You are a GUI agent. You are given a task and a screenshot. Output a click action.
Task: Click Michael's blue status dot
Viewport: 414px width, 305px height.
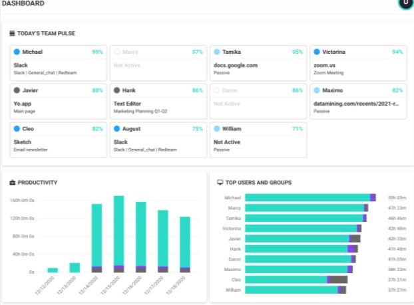coord(17,52)
